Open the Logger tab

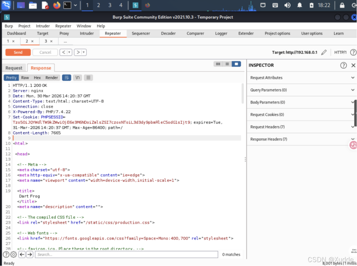pos(221,33)
